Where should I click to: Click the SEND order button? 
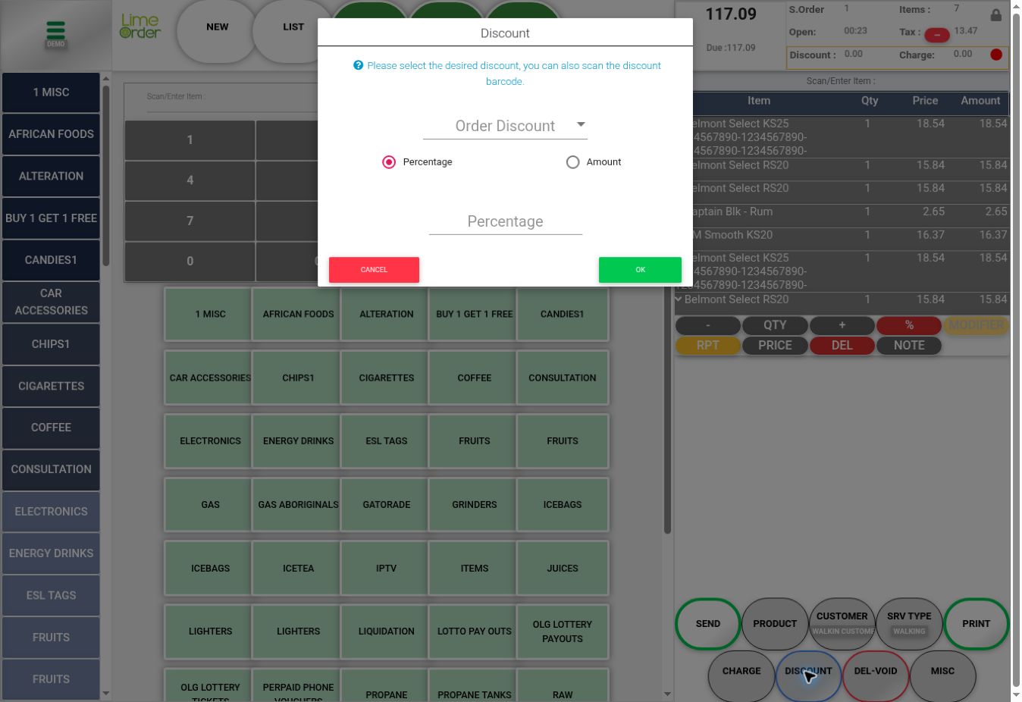(x=708, y=624)
